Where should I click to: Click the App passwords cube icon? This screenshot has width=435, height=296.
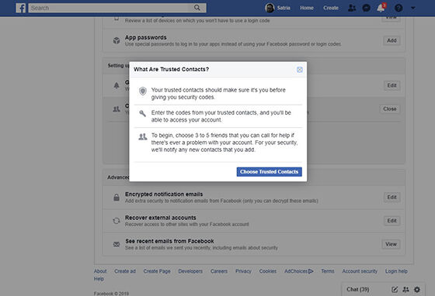pos(117,40)
